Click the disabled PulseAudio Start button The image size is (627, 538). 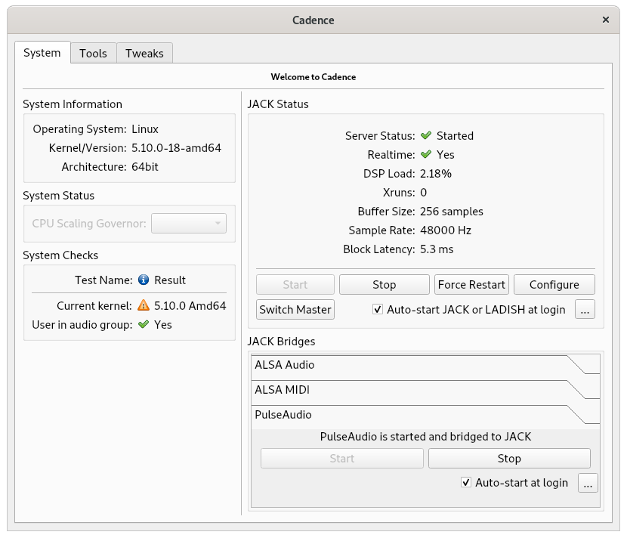[342, 458]
